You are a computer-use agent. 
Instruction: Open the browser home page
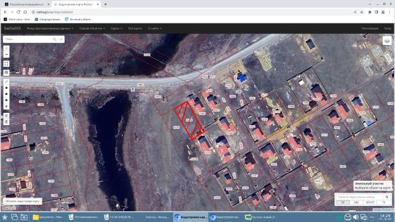coord(25,12)
